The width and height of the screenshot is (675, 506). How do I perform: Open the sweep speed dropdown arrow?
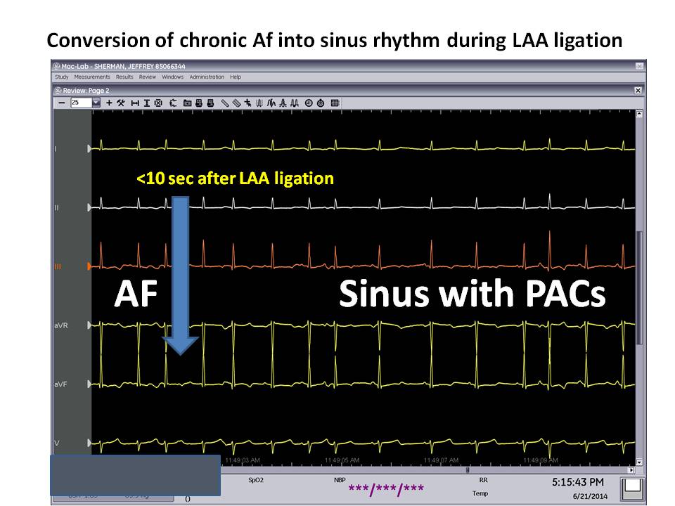point(96,103)
